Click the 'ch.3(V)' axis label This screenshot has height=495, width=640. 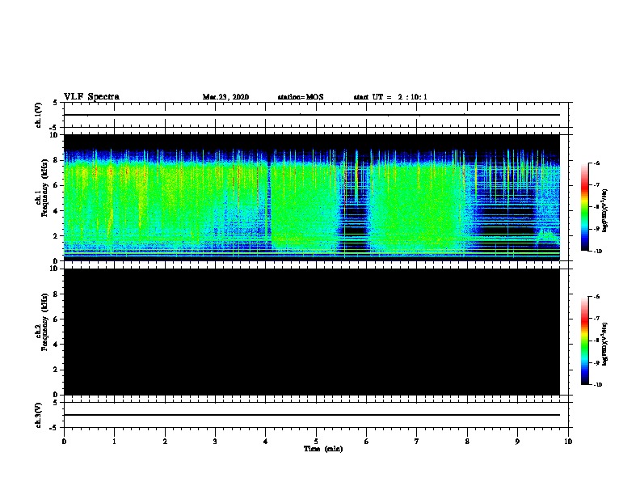(x=39, y=415)
